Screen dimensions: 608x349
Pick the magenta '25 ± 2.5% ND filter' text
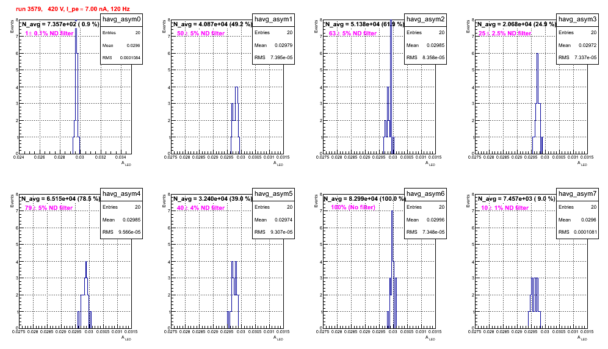pos(505,34)
